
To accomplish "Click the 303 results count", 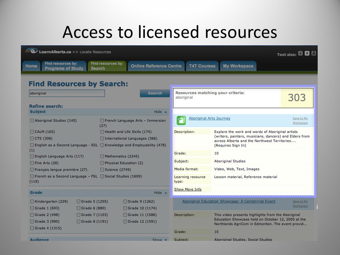I will (297, 98).
